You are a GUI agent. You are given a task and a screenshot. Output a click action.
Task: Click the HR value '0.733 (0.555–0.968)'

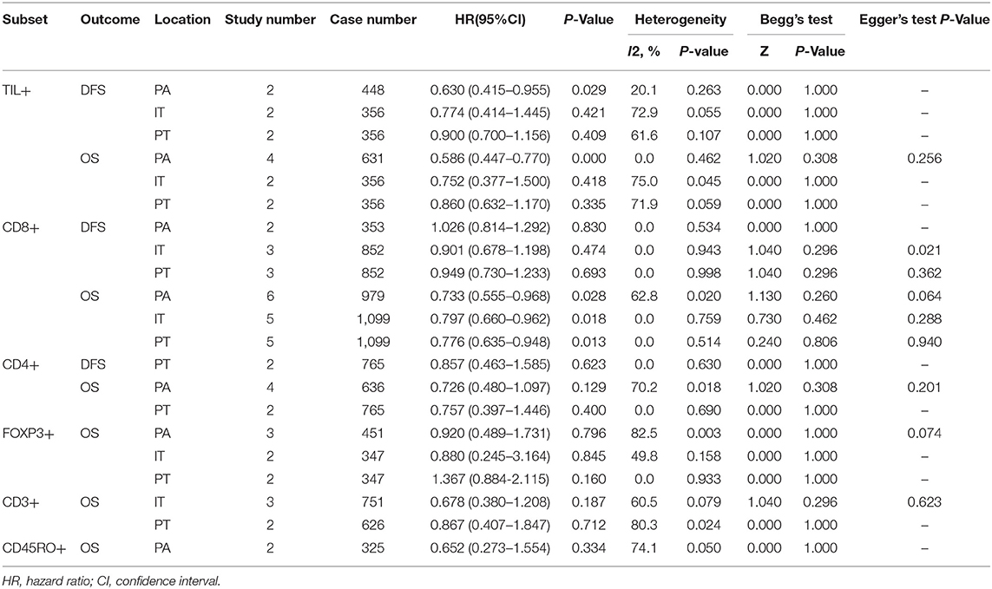[490, 296]
